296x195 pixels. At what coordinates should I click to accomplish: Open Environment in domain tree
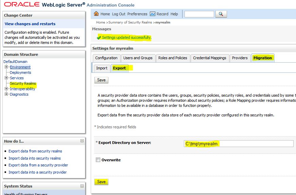click(20, 67)
